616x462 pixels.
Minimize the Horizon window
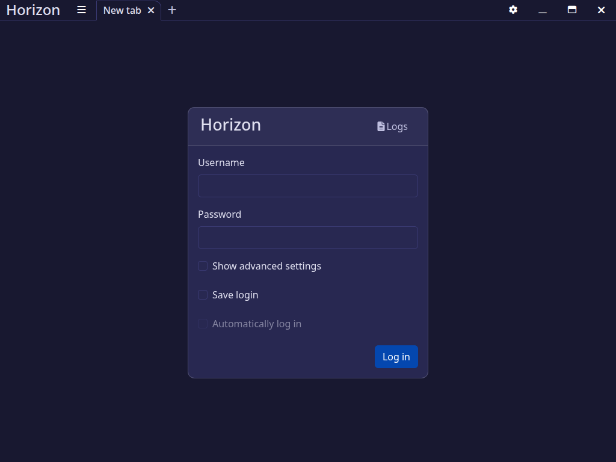pos(543,10)
